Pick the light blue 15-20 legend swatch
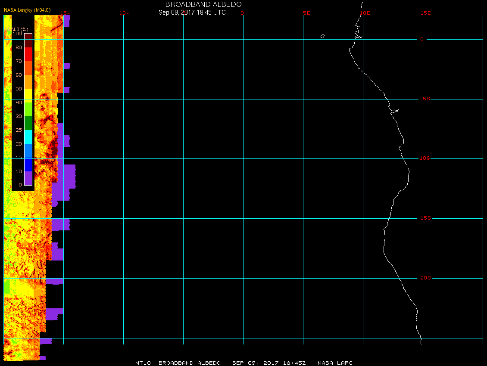The image size is (487, 366). [x=28, y=151]
